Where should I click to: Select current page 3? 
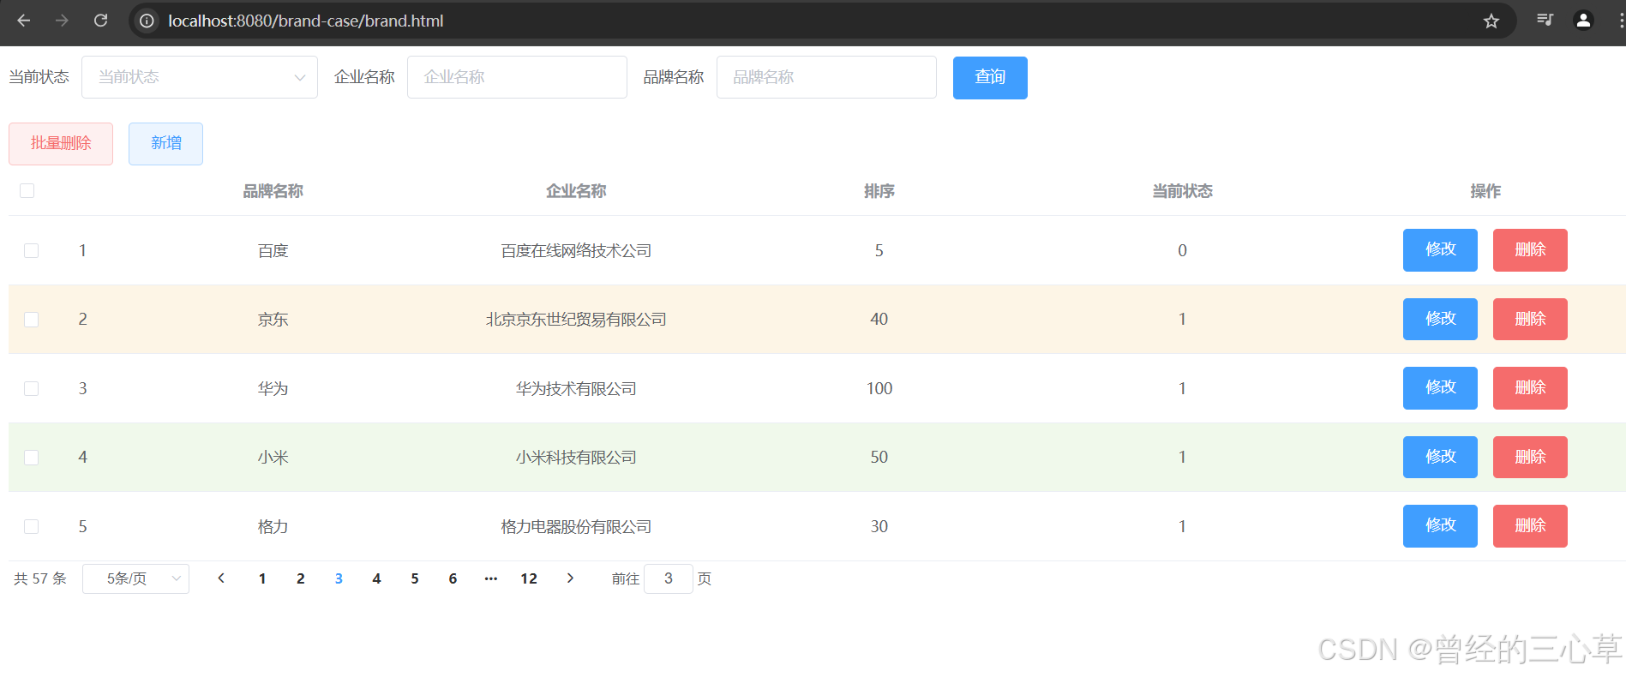click(339, 578)
